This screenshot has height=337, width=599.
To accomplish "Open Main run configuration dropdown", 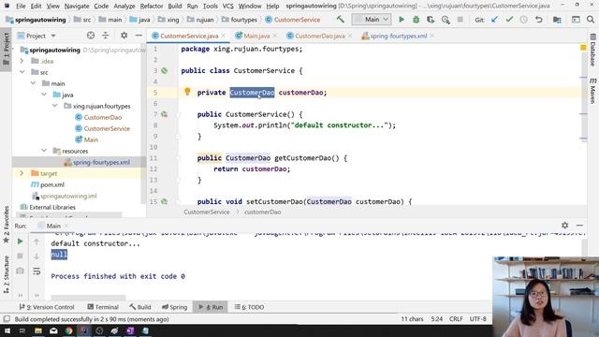I will click(x=372, y=19).
